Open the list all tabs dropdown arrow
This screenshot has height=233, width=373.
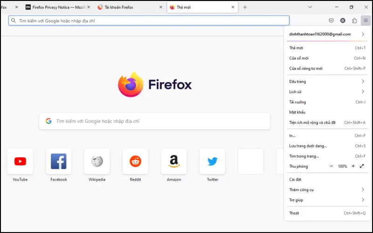(x=310, y=7)
